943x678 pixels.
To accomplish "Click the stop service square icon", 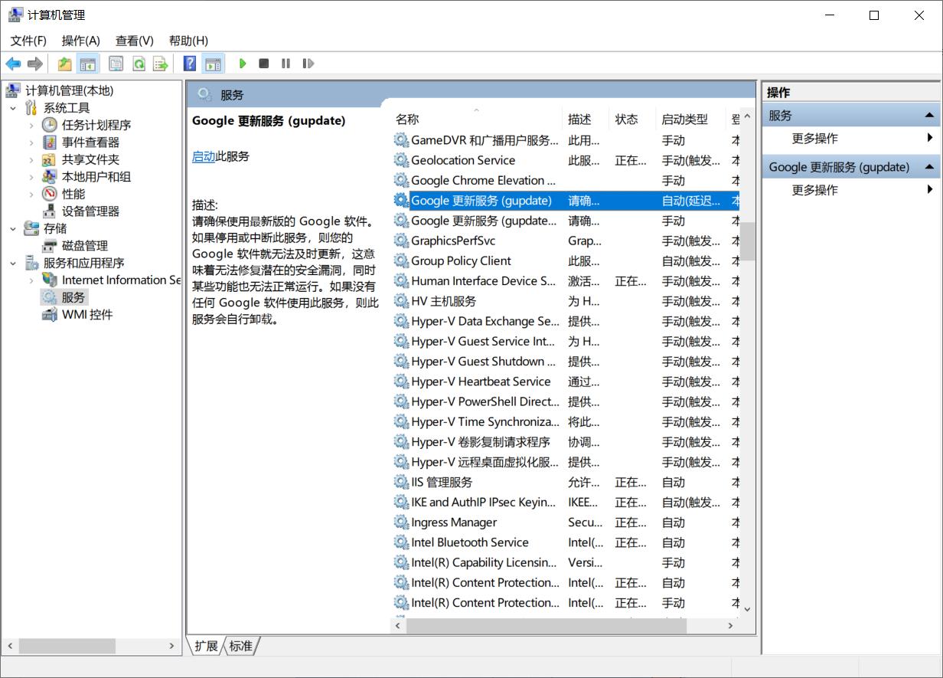I will (x=264, y=64).
